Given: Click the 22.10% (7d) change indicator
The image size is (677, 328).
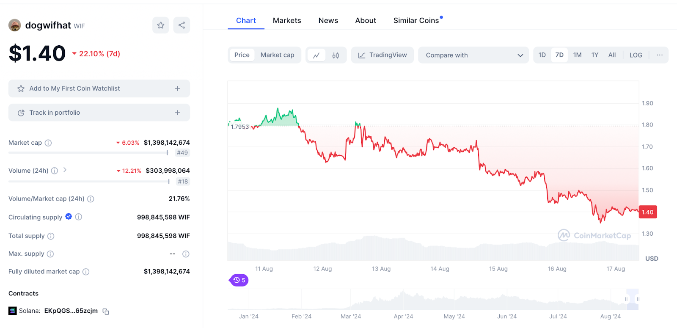Looking at the screenshot, I should (x=96, y=54).
